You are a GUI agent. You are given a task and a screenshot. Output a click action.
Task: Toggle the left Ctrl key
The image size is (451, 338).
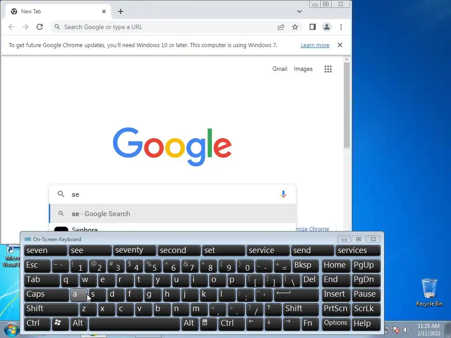pyautogui.click(x=37, y=323)
